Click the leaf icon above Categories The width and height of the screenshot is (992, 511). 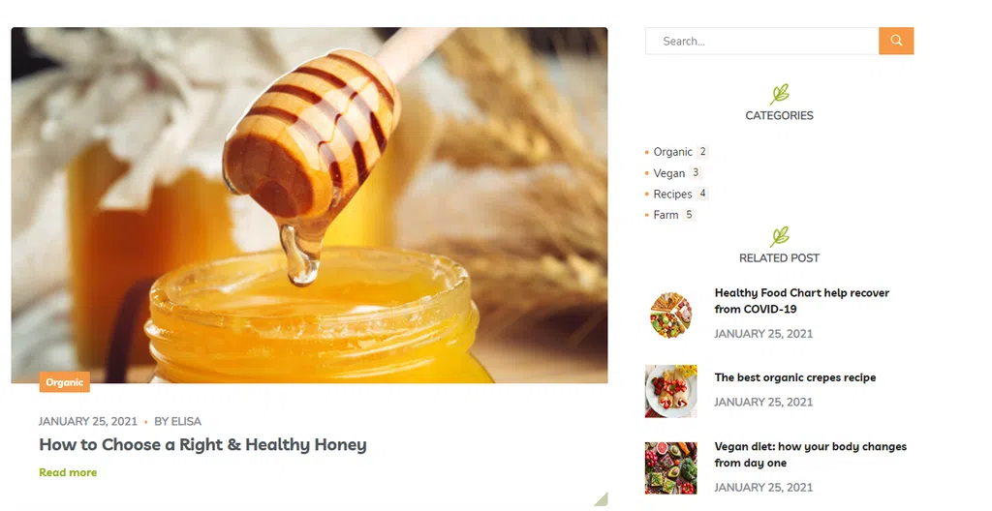(x=780, y=94)
